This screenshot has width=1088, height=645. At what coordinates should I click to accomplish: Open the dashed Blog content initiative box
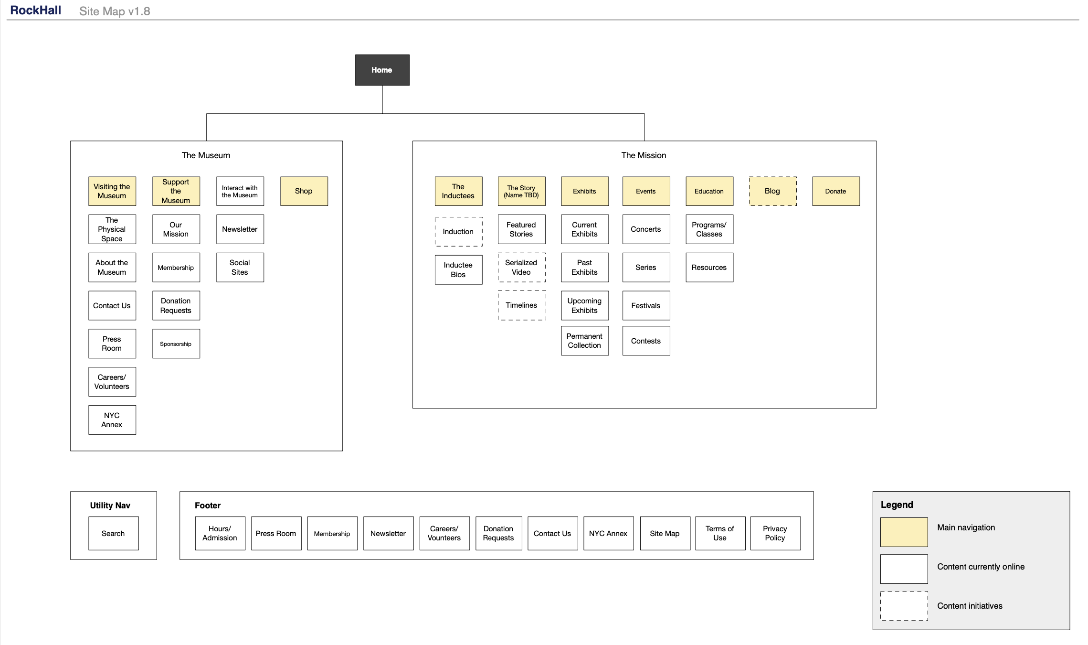pyautogui.click(x=772, y=191)
